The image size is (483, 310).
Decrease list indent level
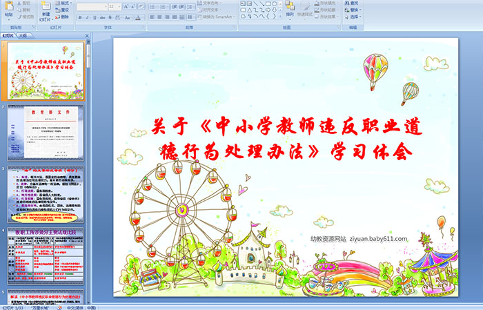tap(175, 6)
